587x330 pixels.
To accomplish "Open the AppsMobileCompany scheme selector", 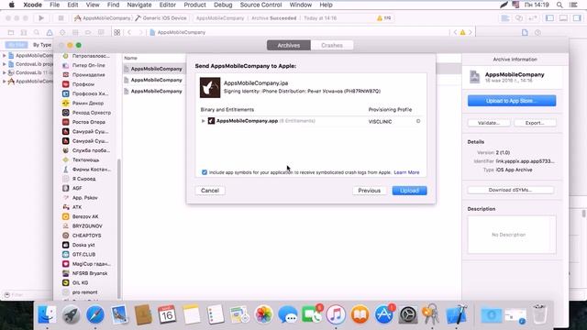I will tap(103, 18).
